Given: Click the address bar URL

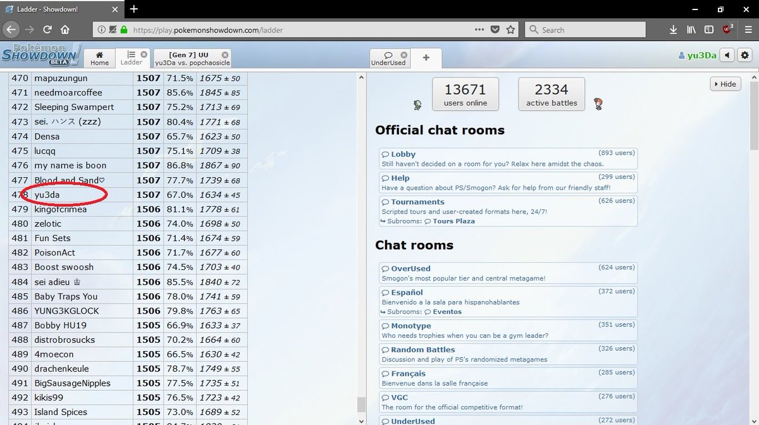Looking at the screenshot, I should click(x=208, y=30).
